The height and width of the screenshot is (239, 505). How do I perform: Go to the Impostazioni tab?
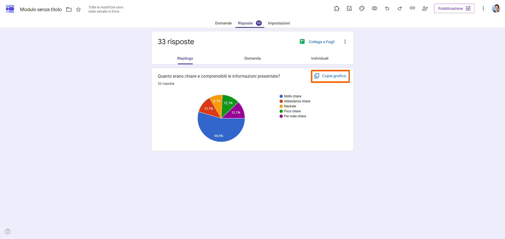point(279,23)
